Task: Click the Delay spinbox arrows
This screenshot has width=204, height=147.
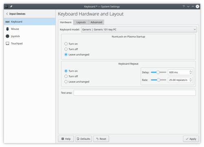Action: [191, 72]
